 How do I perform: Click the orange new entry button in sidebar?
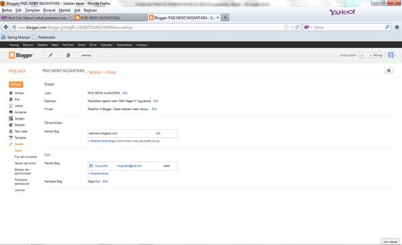pos(16,85)
